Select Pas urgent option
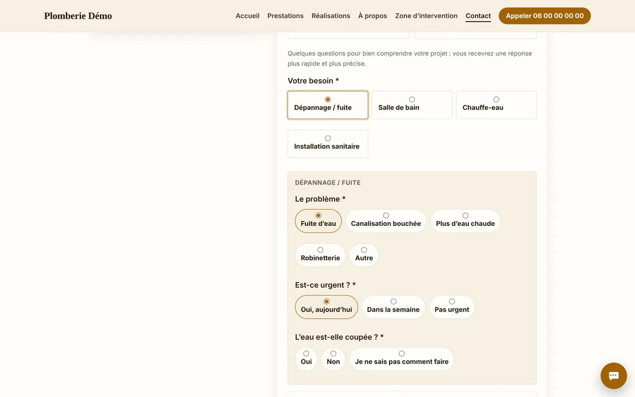This screenshot has height=397, width=635. (x=452, y=307)
